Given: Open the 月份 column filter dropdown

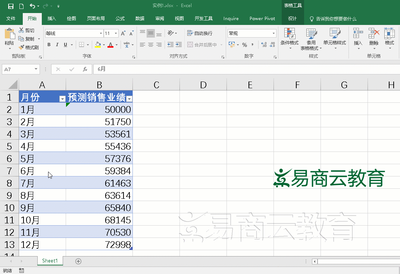Looking at the screenshot, I should pos(62,99).
